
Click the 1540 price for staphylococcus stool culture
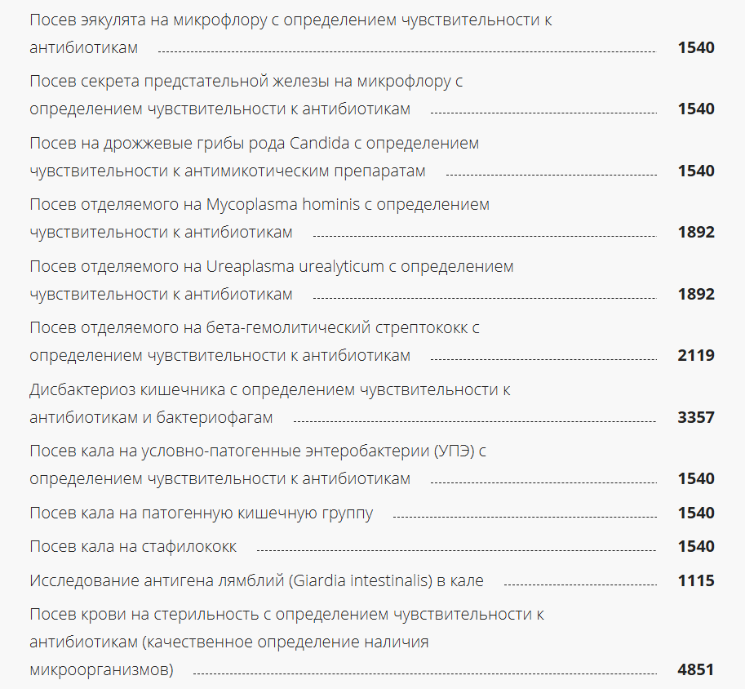coord(696,547)
